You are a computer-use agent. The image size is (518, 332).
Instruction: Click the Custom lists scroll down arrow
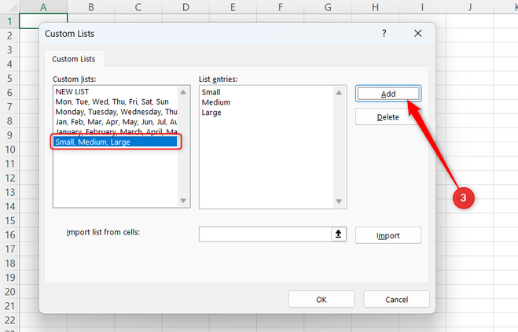click(183, 201)
